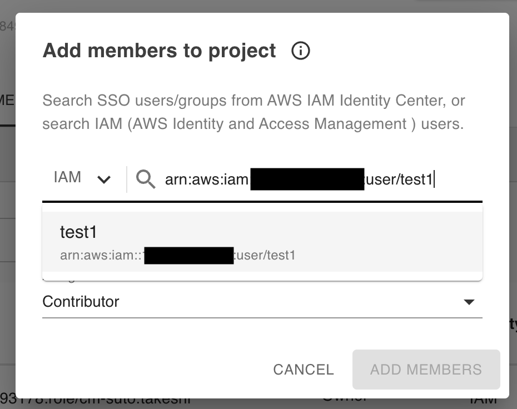Expand the IAM type chevron
The width and height of the screenshot is (517, 409).
pyautogui.click(x=104, y=179)
